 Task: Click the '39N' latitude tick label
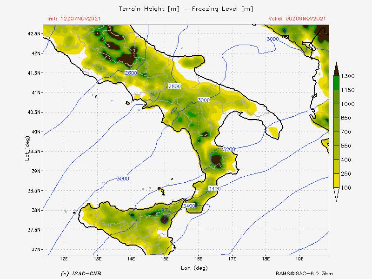click(x=36, y=171)
